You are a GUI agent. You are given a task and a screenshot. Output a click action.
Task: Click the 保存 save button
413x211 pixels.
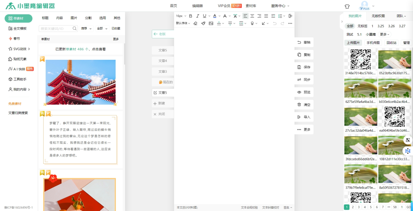(304, 67)
